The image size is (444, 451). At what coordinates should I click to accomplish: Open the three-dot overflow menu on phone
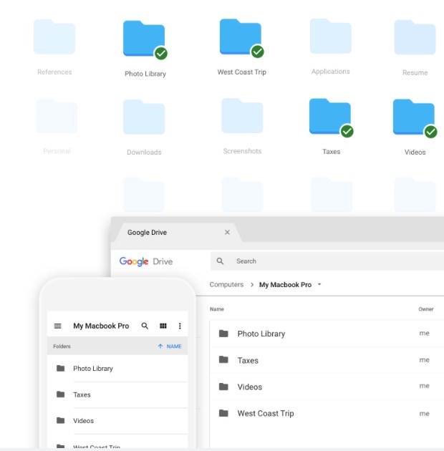[180, 326]
